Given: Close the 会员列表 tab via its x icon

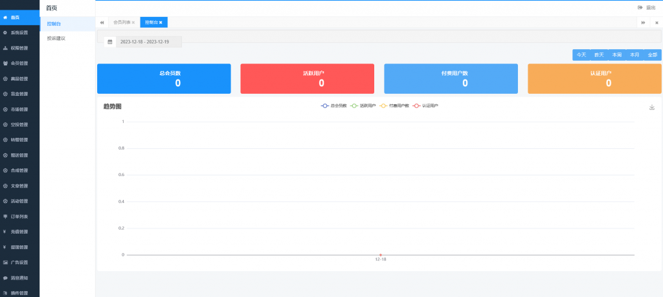Looking at the screenshot, I should pyautogui.click(x=133, y=23).
